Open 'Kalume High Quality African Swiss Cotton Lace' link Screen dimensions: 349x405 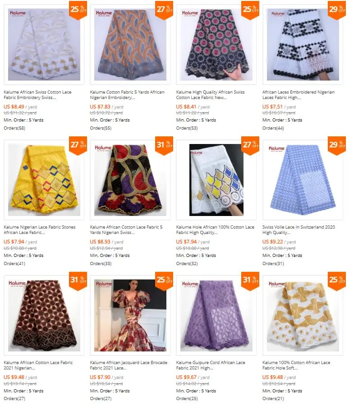[210, 95]
